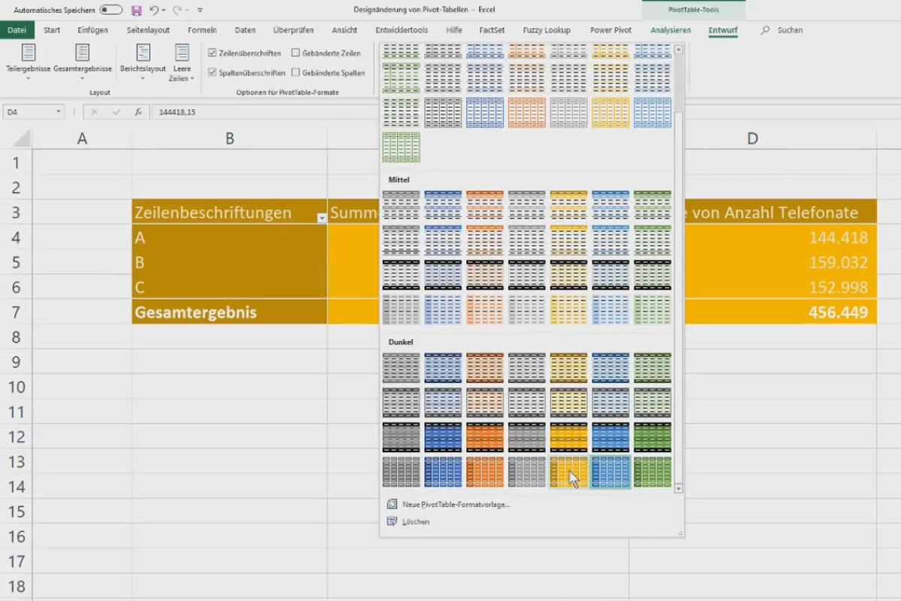Open the Zeilenbeschriftungen filter dropdown
The width and height of the screenshot is (901, 601).
click(321, 218)
